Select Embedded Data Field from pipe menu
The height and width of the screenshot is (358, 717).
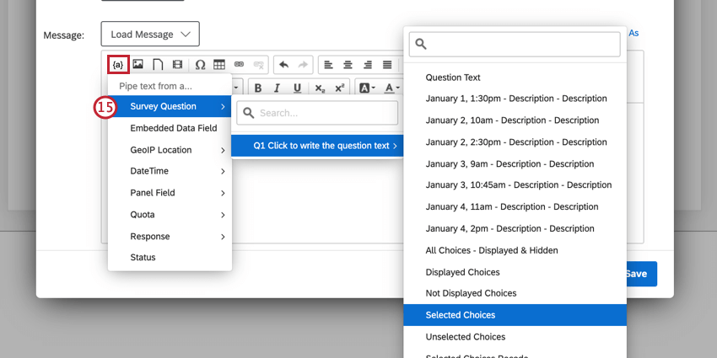pyautogui.click(x=173, y=128)
